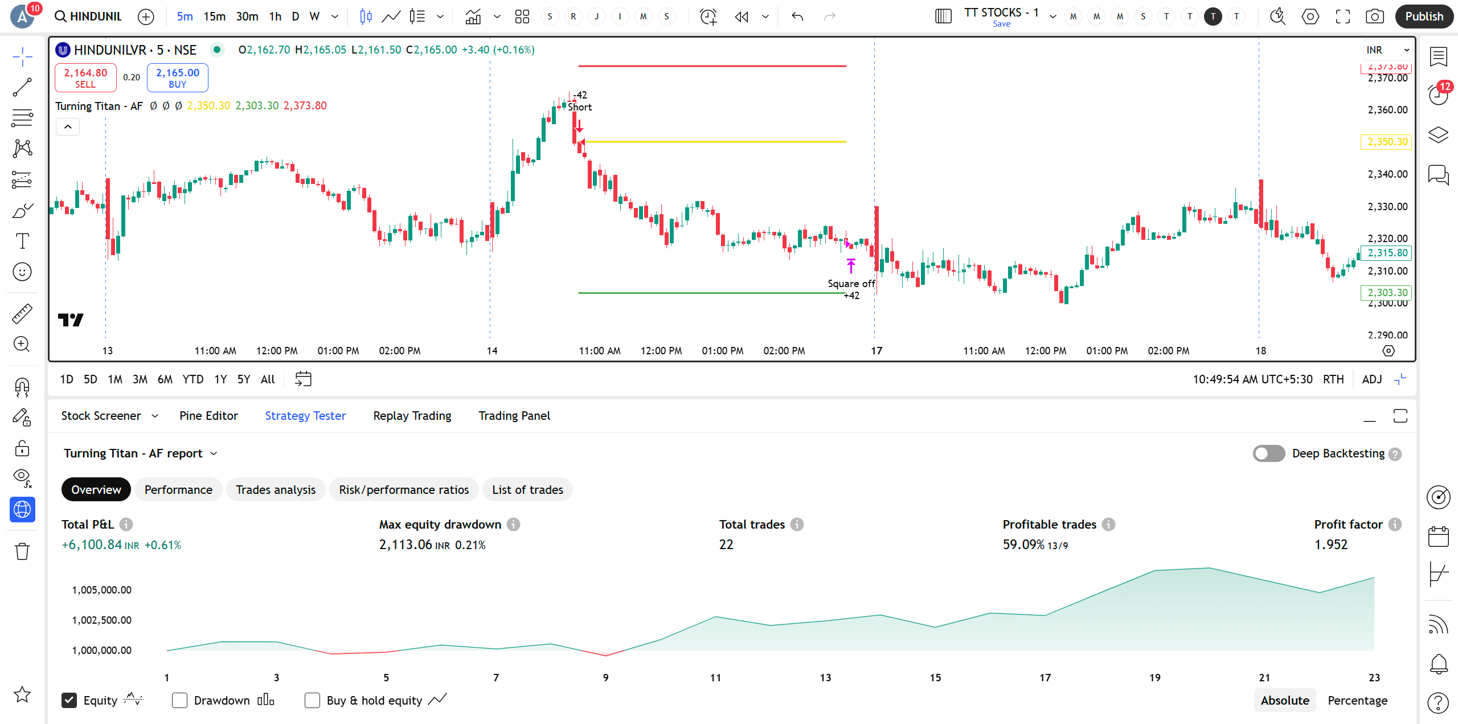Click the 2,165.00 BUY button
Image resolution: width=1458 pixels, height=724 pixels.
pyautogui.click(x=178, y=78)
